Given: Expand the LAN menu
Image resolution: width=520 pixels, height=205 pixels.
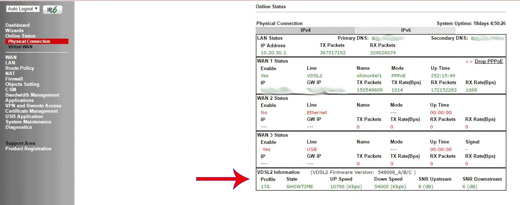Looking at the screenshot, I should [x=10, y=63].
